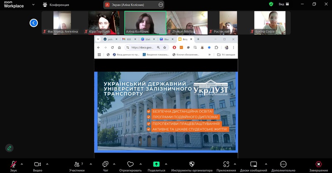This screenshot has width=332, height=173.
Task: Select Ростислав video thumbnail
Action: pos(228,23)
